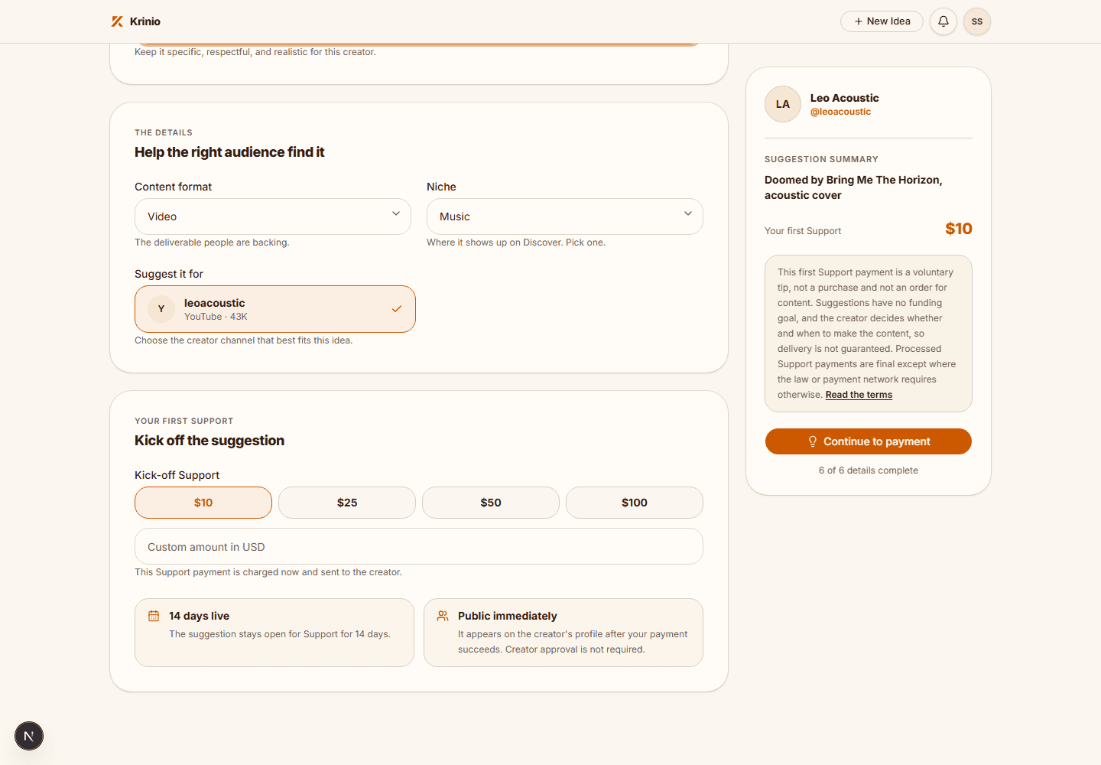Click the $10 first Support total
This screenshot has height=765, width=1101.
pyautogui.click(x=959, y=229)
